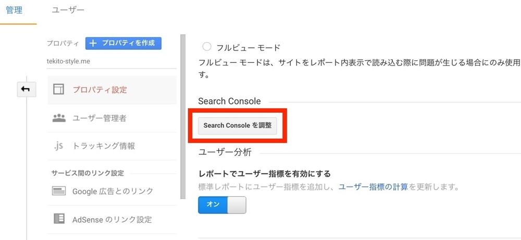Open AdSense のリンク設定 menu item
521x240 pixels.
(x=112, y=219)
